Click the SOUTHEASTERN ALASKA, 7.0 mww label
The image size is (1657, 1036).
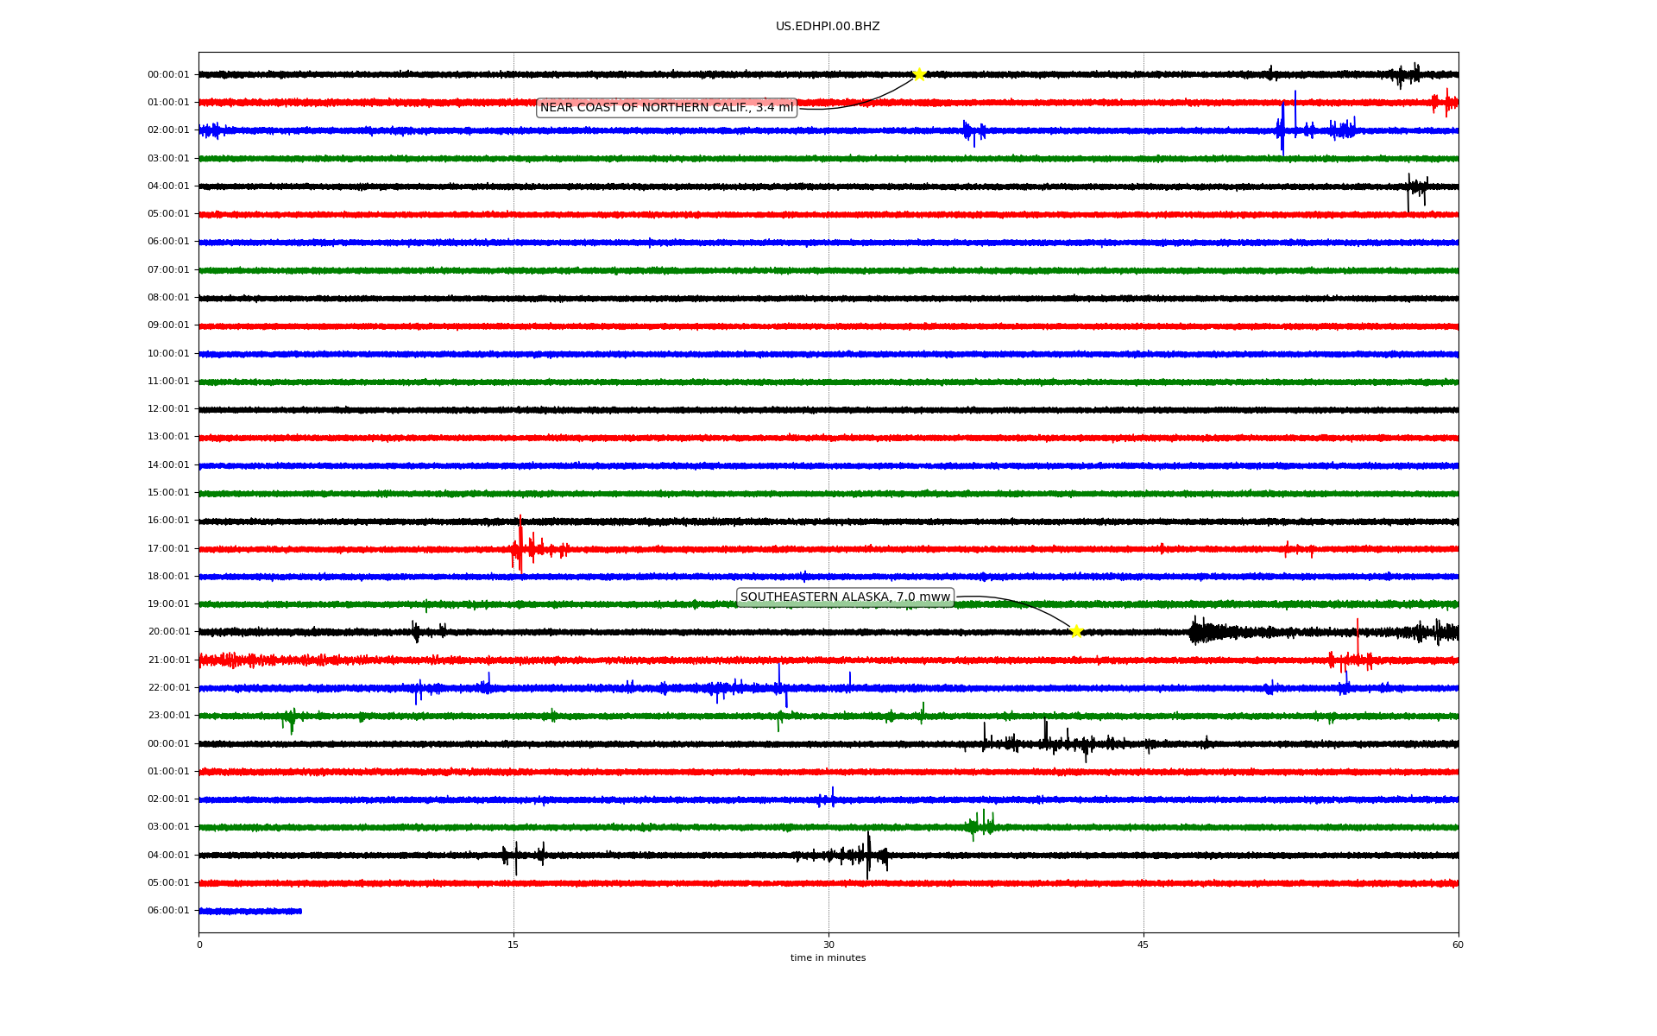click(x=845, y=597)
